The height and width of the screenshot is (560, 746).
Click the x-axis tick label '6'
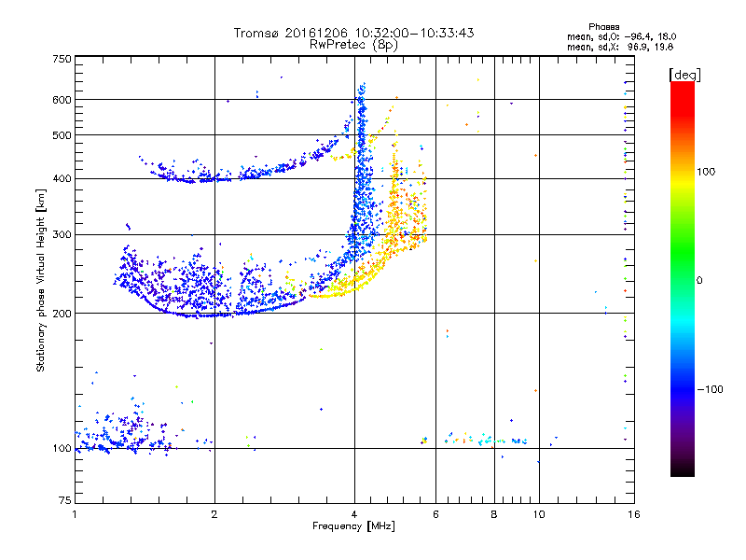[435, 514]
